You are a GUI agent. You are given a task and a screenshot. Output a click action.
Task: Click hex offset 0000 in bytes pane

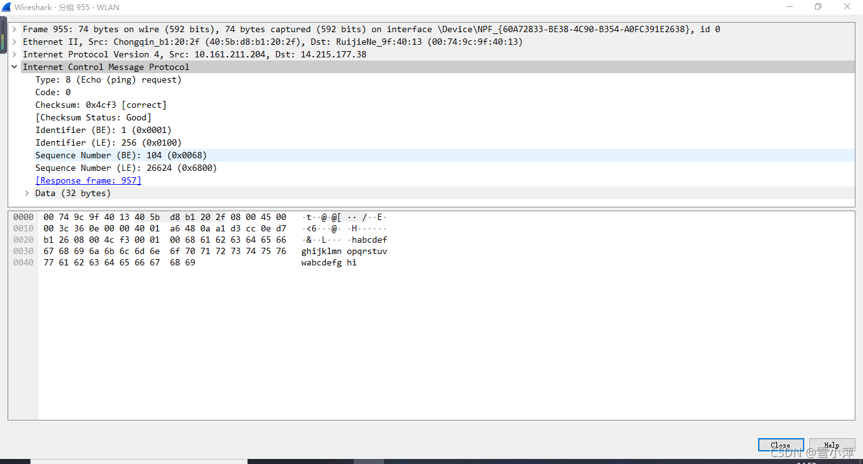(x=23, y=217)
